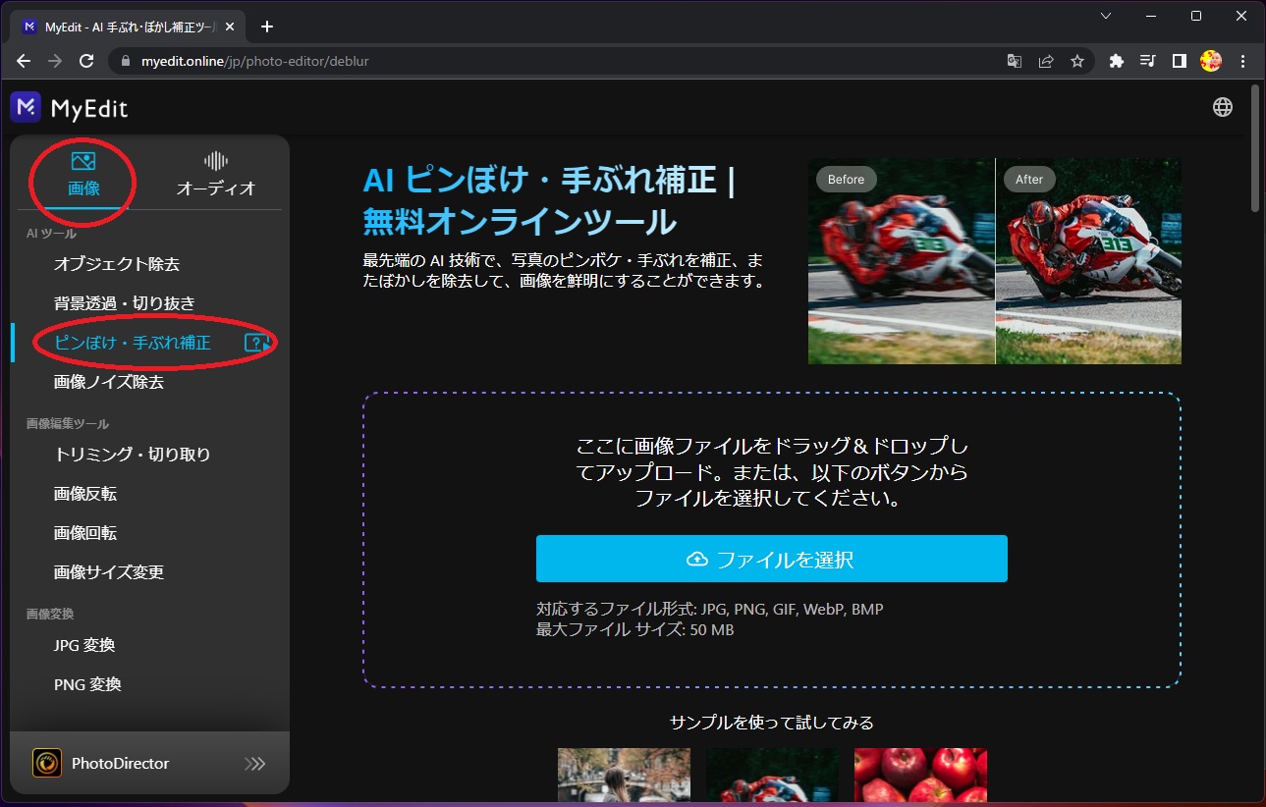Click the MyEdit logo icon

pyautogui.click(x=26, y=107)
